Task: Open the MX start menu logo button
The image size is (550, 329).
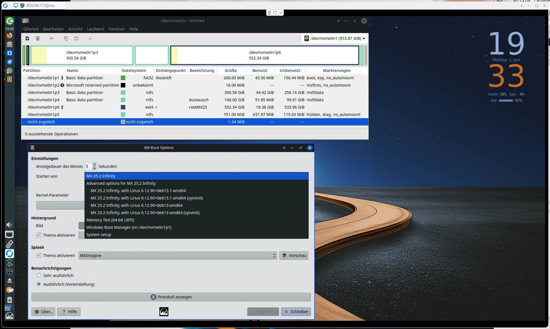Action: [9, 316]
